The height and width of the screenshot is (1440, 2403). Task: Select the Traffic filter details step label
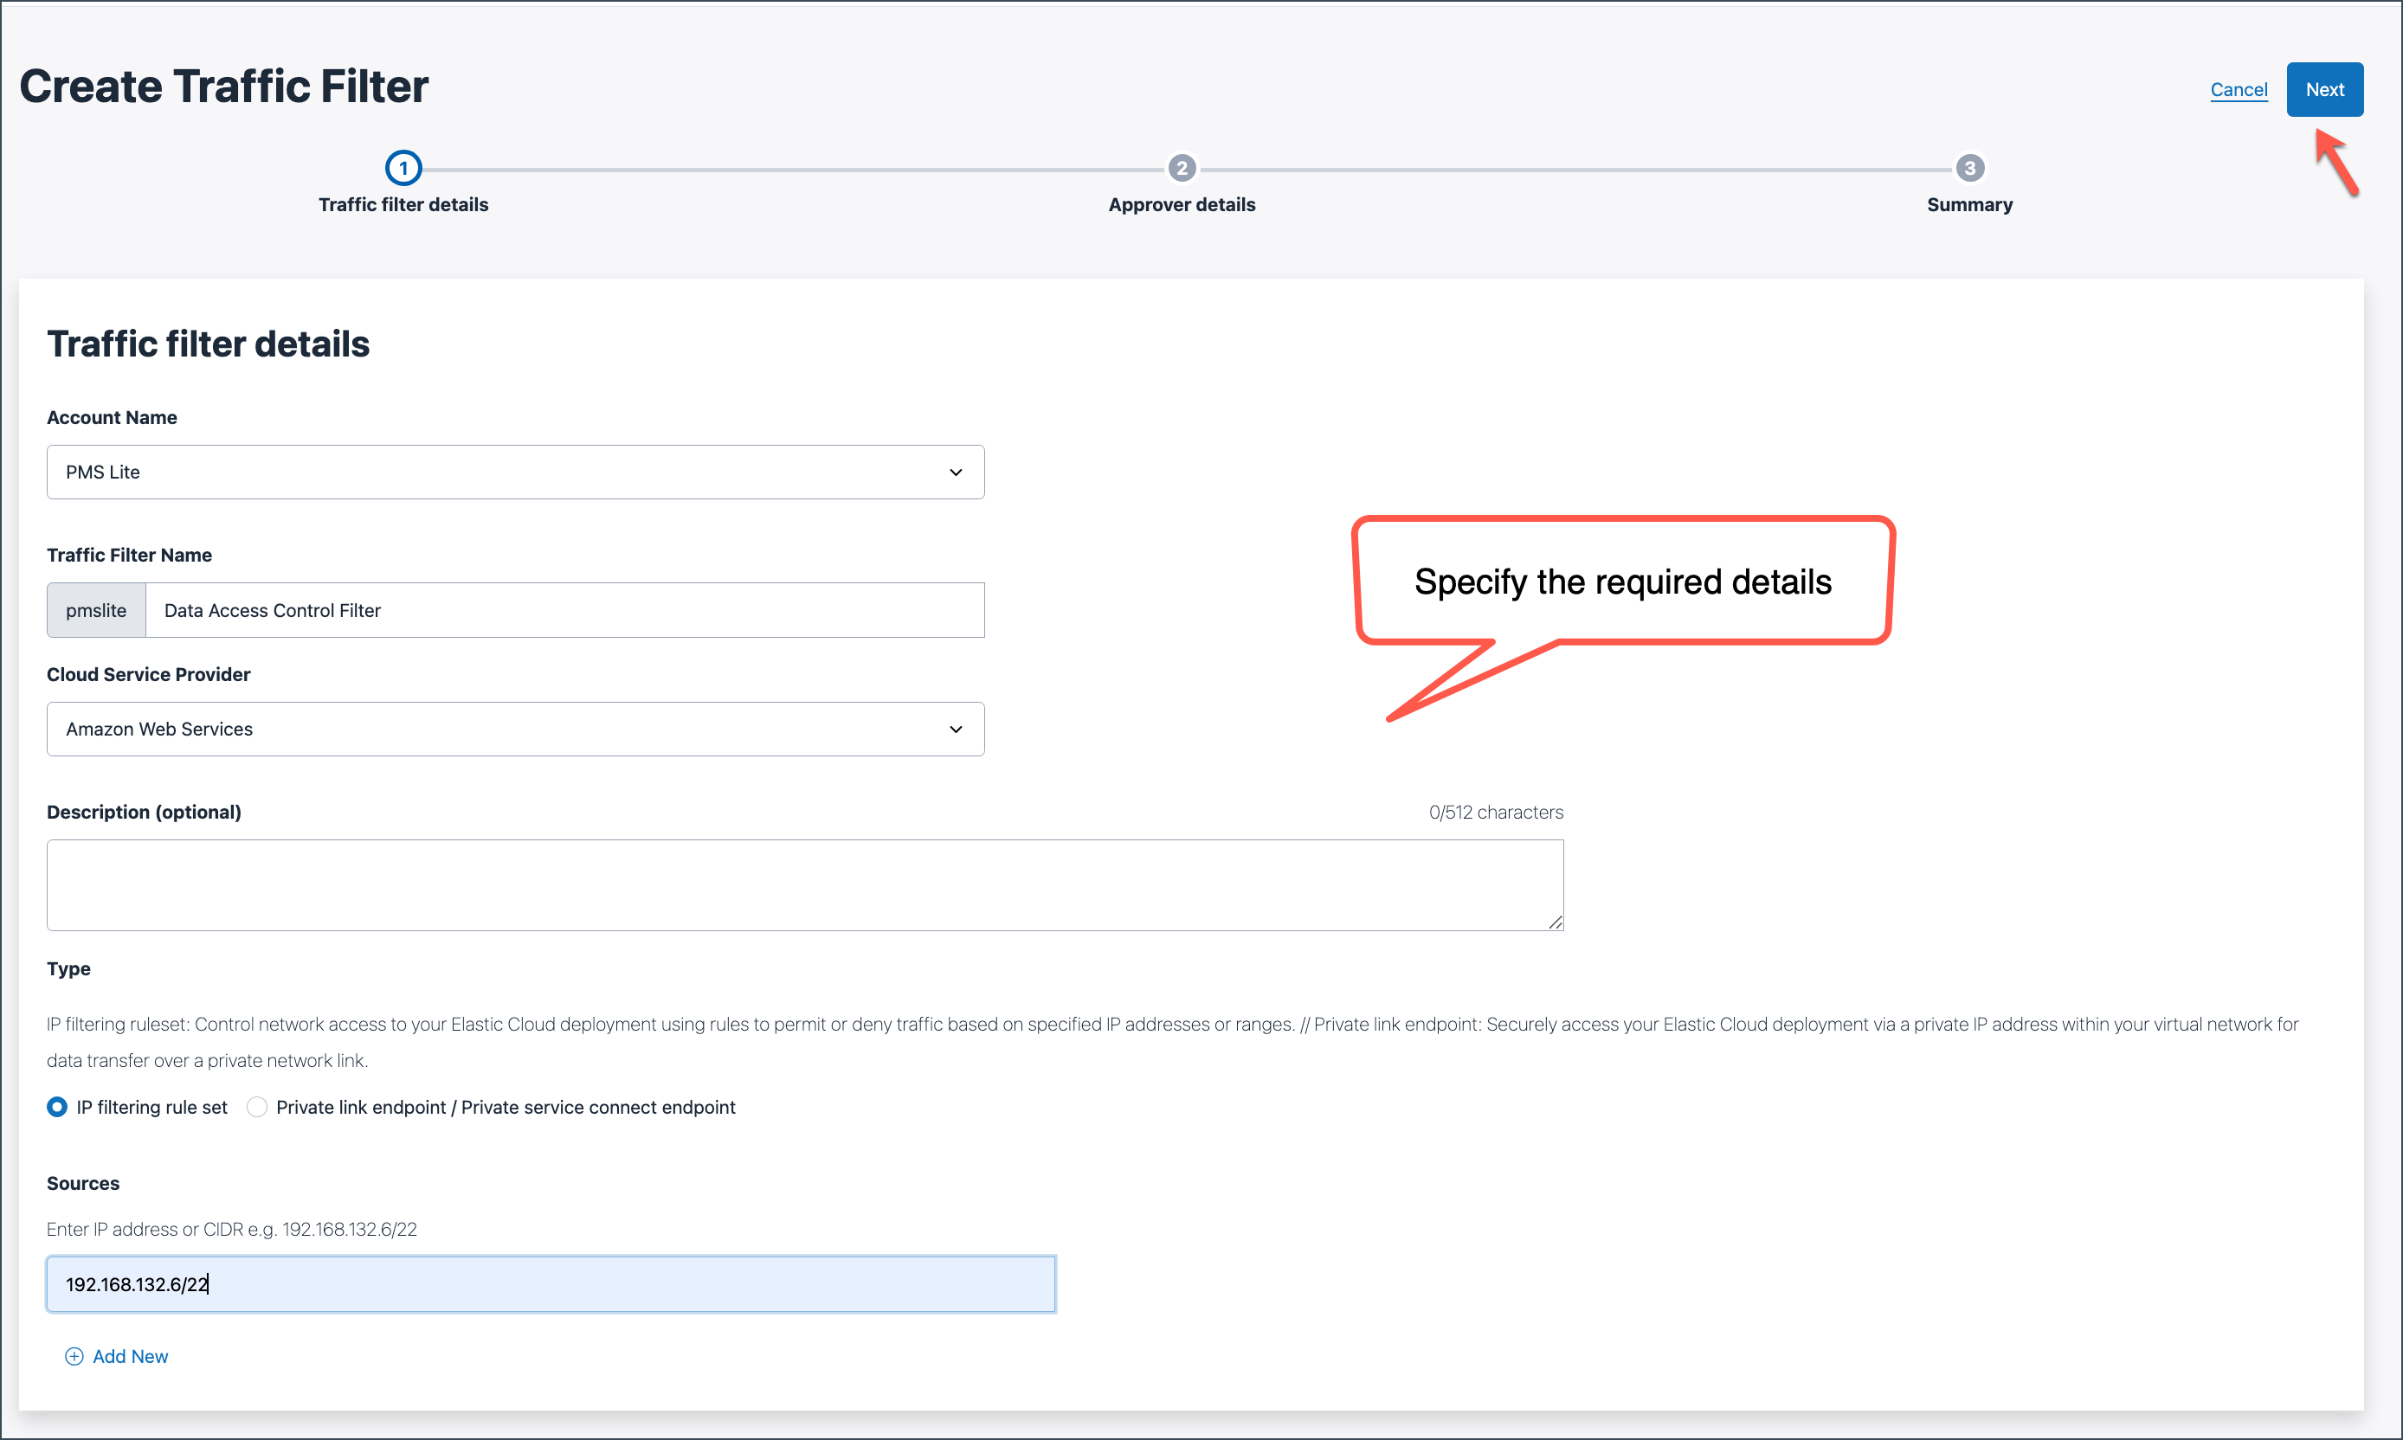pos(403,203)
